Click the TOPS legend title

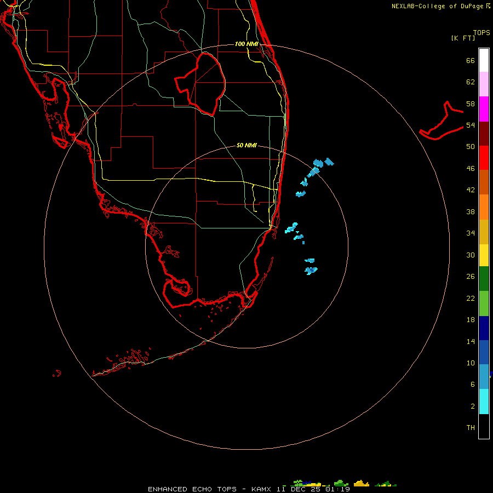pyautogui.click(x=481, y=32)
